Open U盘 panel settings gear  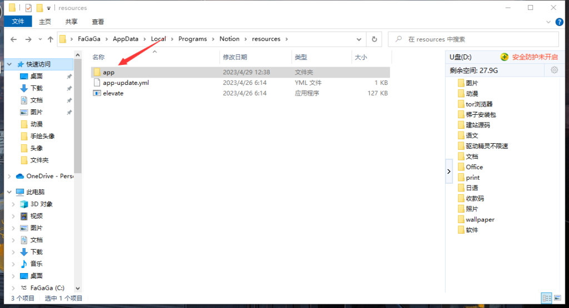click(554, 70)
